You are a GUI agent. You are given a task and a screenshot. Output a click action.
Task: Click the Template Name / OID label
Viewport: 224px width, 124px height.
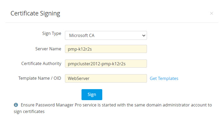40,78
